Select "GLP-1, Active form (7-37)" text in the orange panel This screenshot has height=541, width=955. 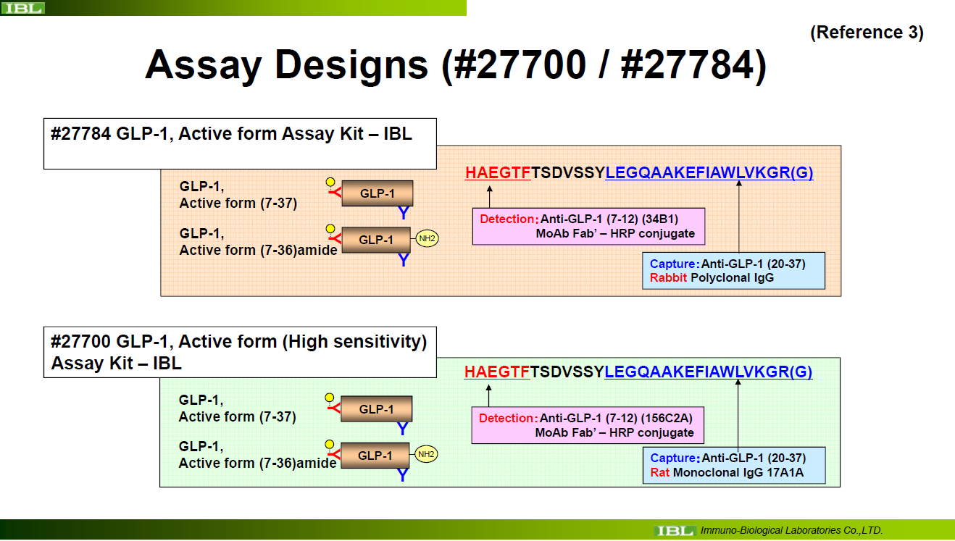238,195
